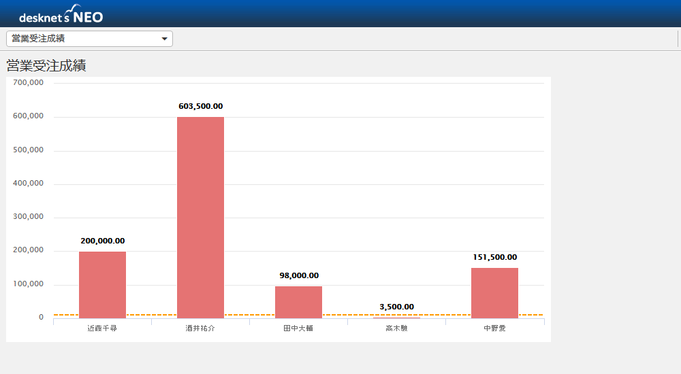This screenshot has height=374, width=681.
Task: Click the 田中大輔 x-axis name label
Action: coord(298,328)
